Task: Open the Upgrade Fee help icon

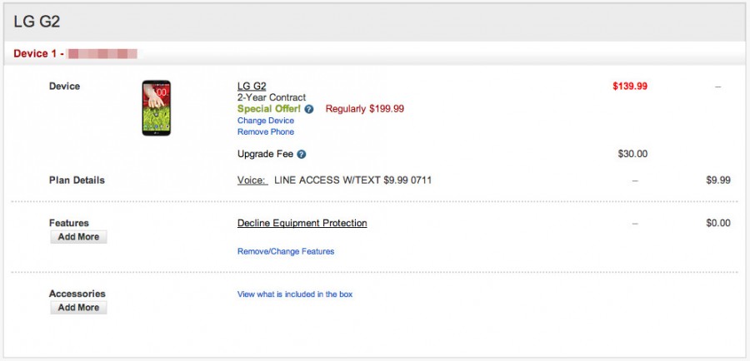Action: point(302,154)
